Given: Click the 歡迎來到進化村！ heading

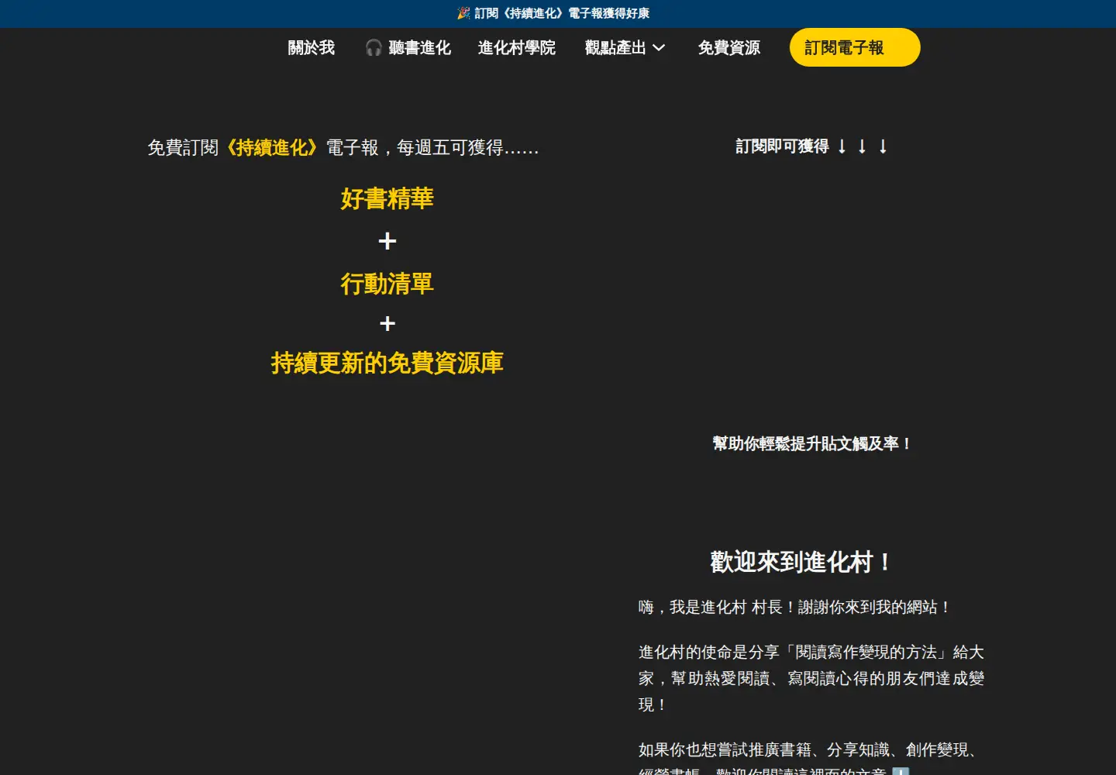Looking at the screenshot, I should point(802,562).
